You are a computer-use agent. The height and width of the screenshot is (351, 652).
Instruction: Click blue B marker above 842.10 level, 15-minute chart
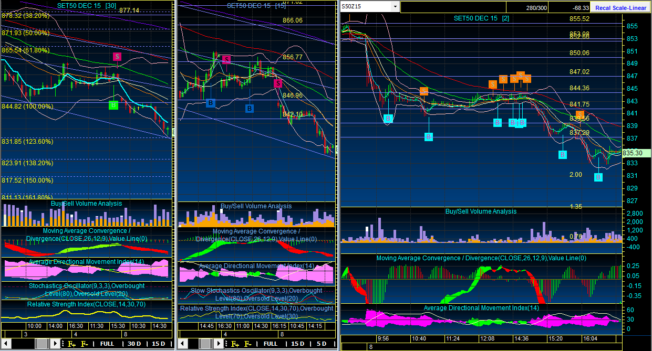250,109
